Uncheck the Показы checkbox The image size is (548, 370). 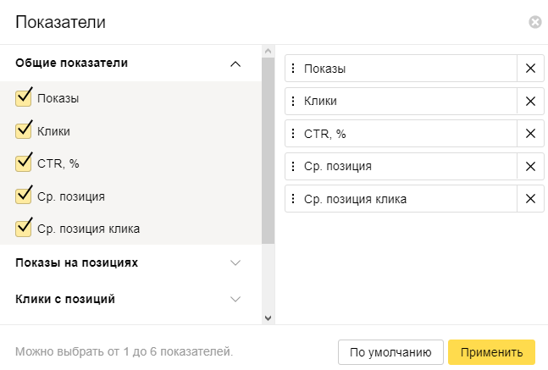(23, 98)
